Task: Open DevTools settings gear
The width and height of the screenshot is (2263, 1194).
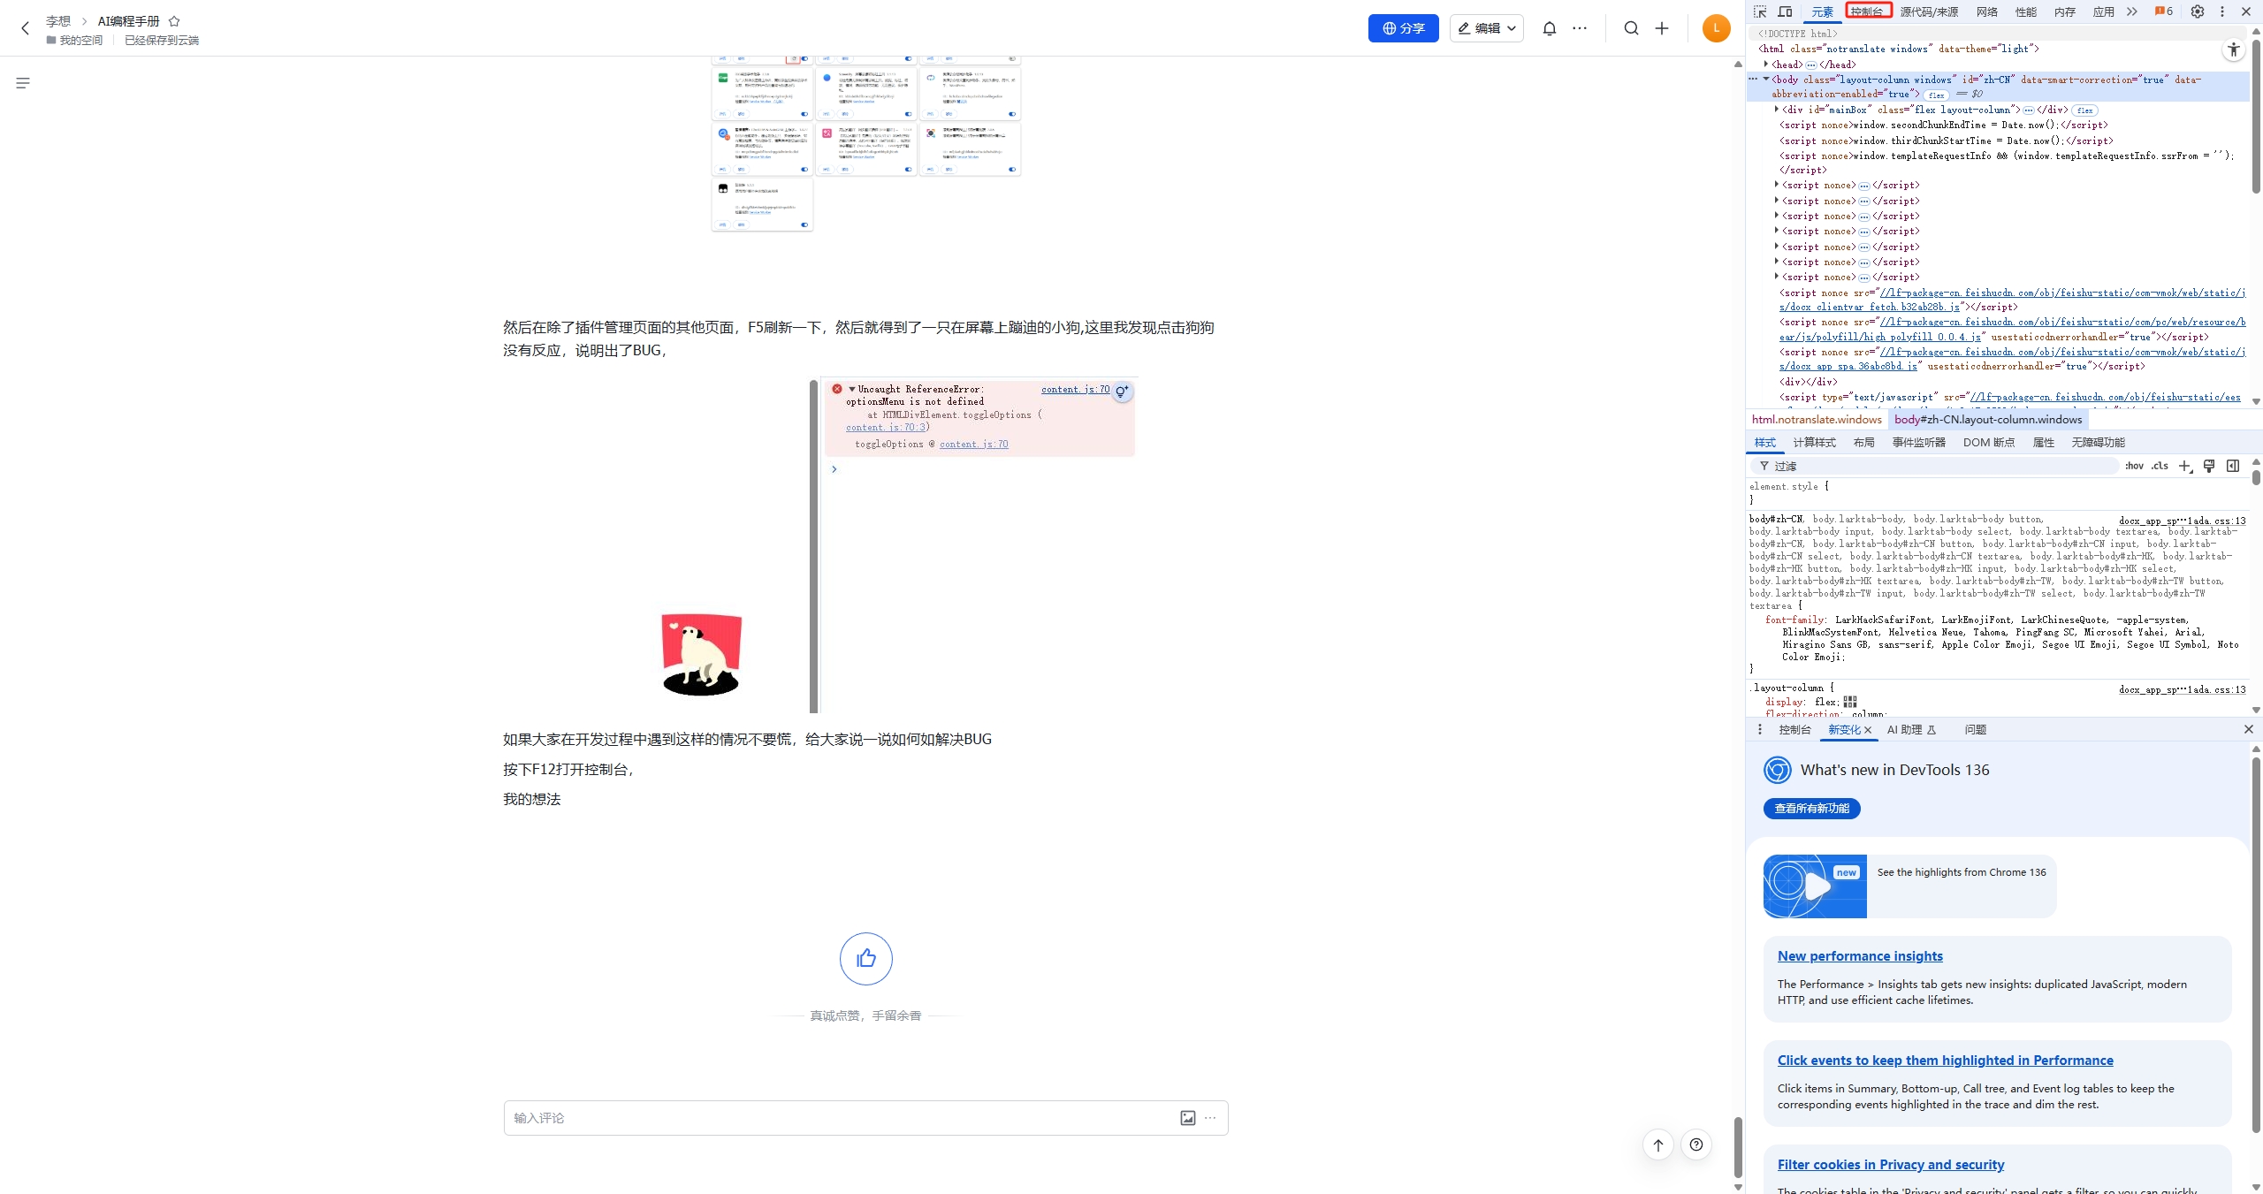Action: coord(2198,11)
